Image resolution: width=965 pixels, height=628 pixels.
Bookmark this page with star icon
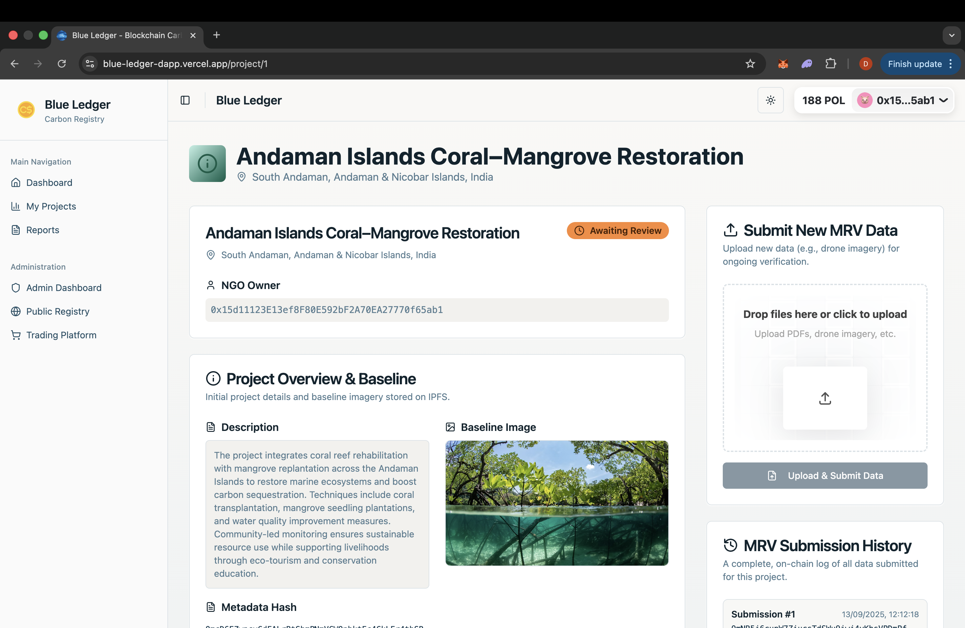750,64
